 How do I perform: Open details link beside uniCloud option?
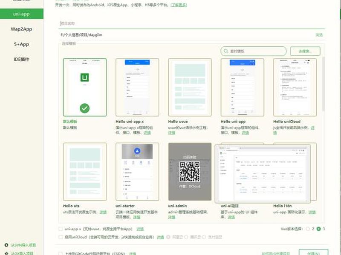coord(160,237)
